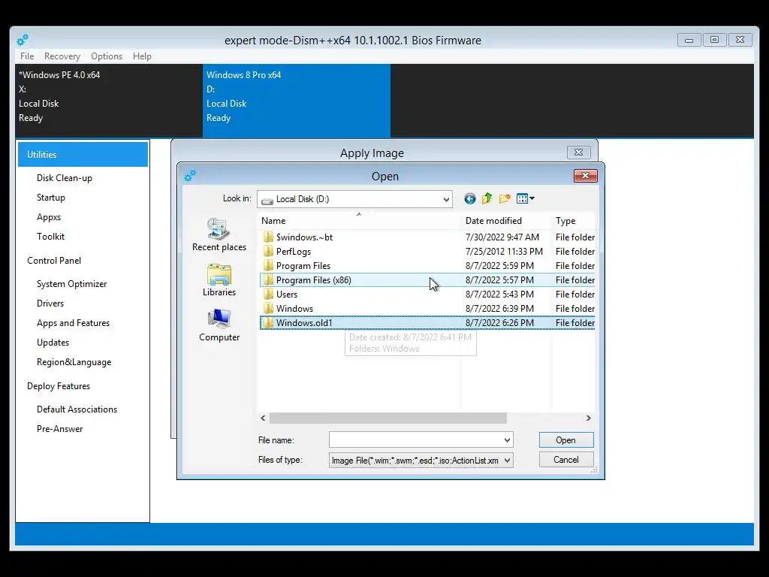Open Computer shortcut in places bar
The image size is (769, 577).
pyautogui.click(x=219, y=325)
